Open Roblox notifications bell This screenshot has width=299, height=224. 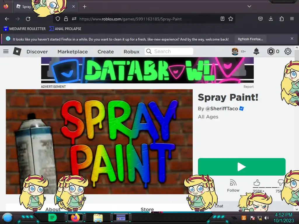pos(256,51)
